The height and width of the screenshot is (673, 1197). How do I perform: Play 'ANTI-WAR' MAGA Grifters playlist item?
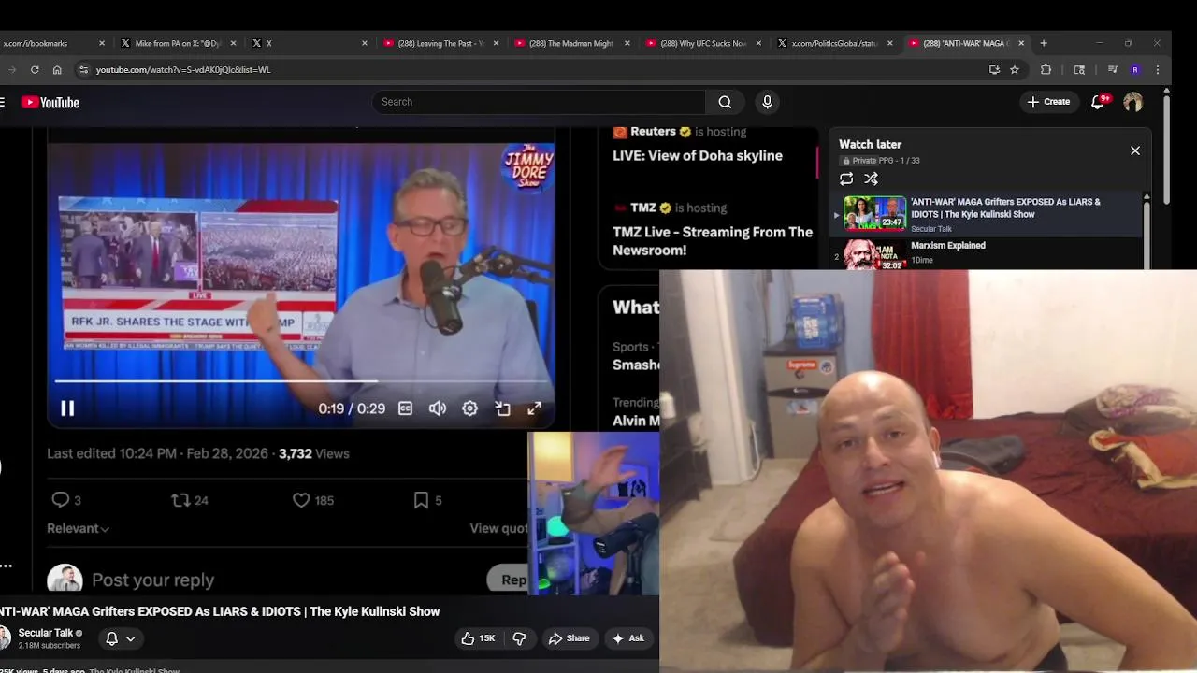986,213
